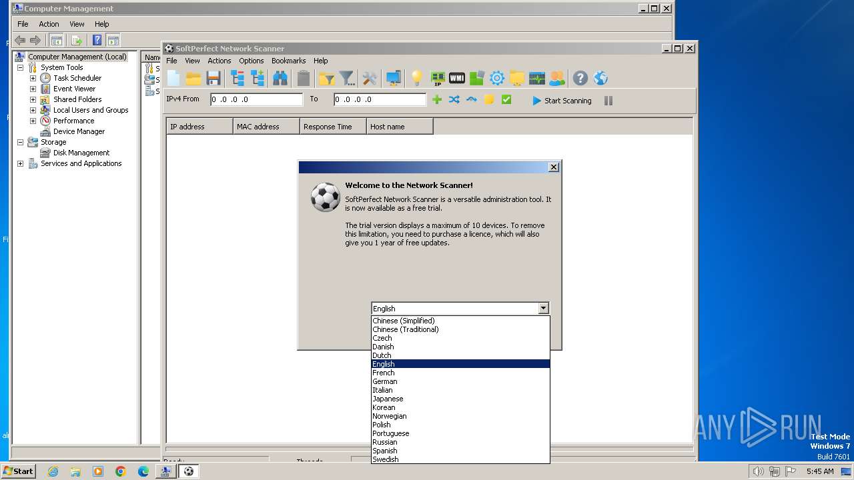Image resolution: width=854 pixels, height=480 pixels.
Task: Open the Bookmarks menu
Action: [x=288, y=61]
